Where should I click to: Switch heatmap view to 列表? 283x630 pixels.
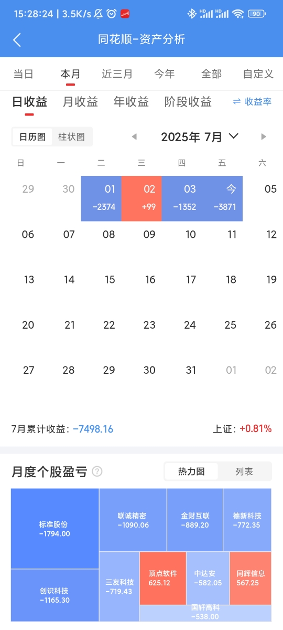pos(244,471)
